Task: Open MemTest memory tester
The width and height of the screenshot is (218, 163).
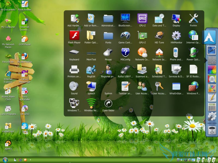Action: 91,53
